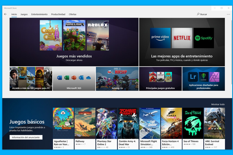This screenshot has height=155, width=233.
Task: Open Principales juegos gratuitos label
Action: (160, 88)
